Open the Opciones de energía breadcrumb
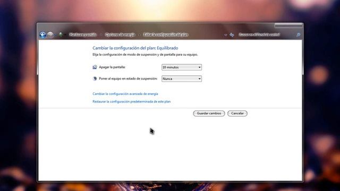Viewport: 340px width, 191px height. (x=120, y=34)
